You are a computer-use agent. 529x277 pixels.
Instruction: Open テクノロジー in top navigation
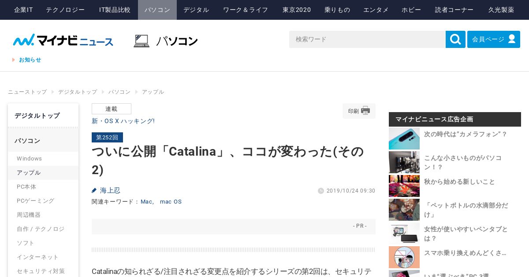[65, 10]
